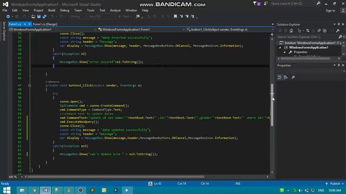
Task: Open the Analyze menu
Action: 115,10
